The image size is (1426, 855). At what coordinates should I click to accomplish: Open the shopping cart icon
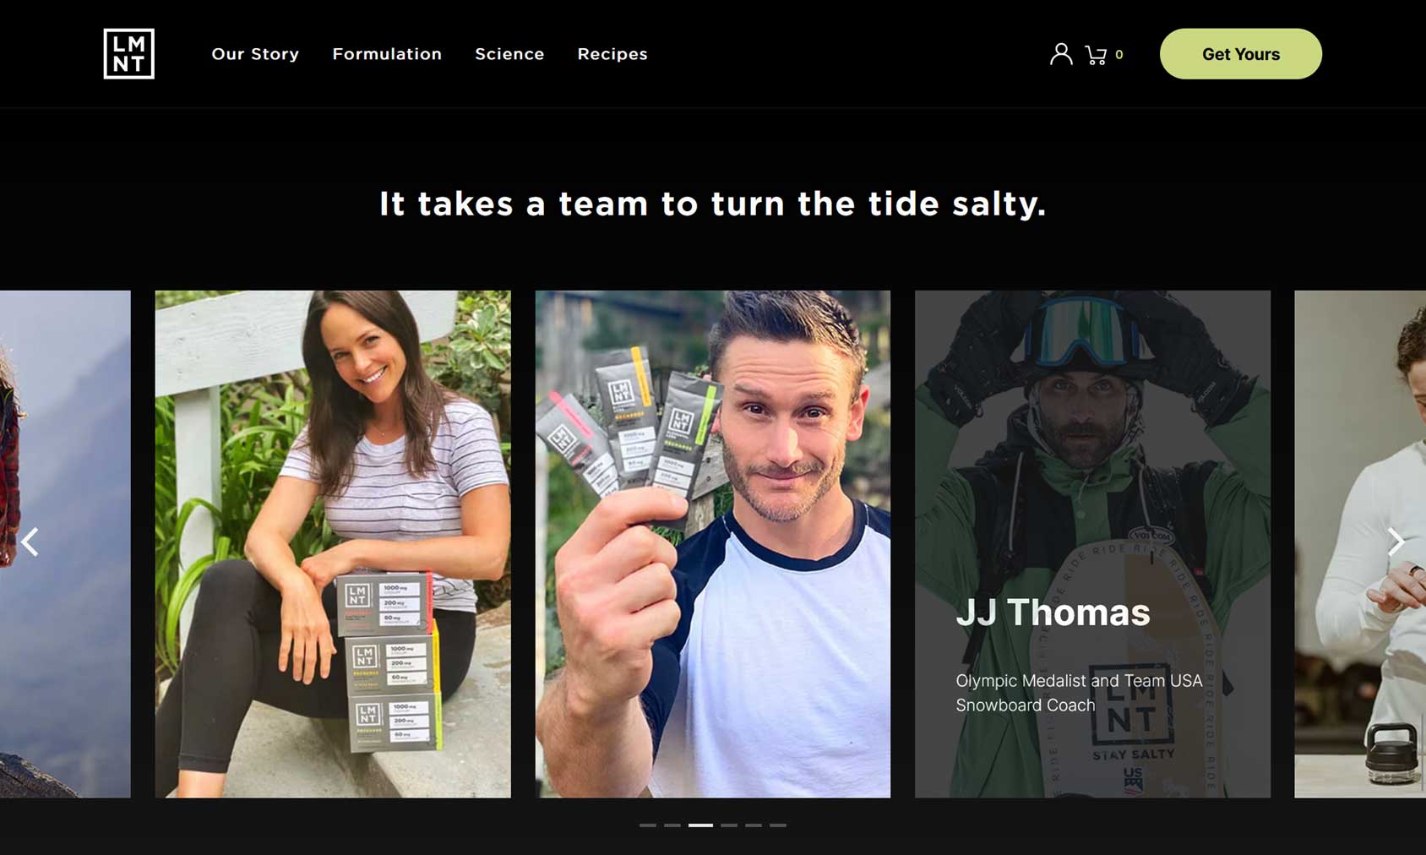(1096, 55)
